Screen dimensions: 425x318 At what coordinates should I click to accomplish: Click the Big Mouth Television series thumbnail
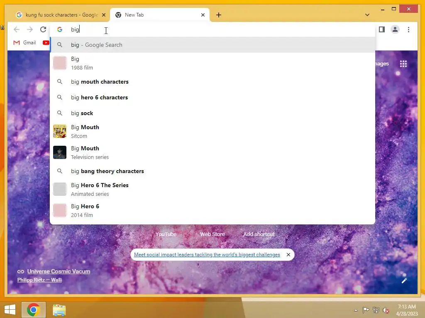coord(60,152)
